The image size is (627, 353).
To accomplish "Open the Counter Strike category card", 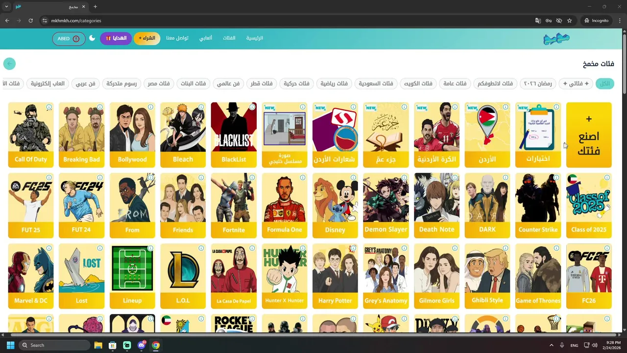I will coord(538,205).
